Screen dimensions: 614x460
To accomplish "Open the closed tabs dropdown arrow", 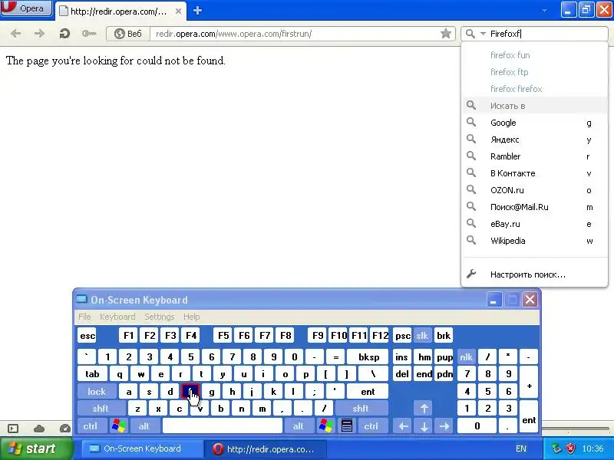I will 544,11.
